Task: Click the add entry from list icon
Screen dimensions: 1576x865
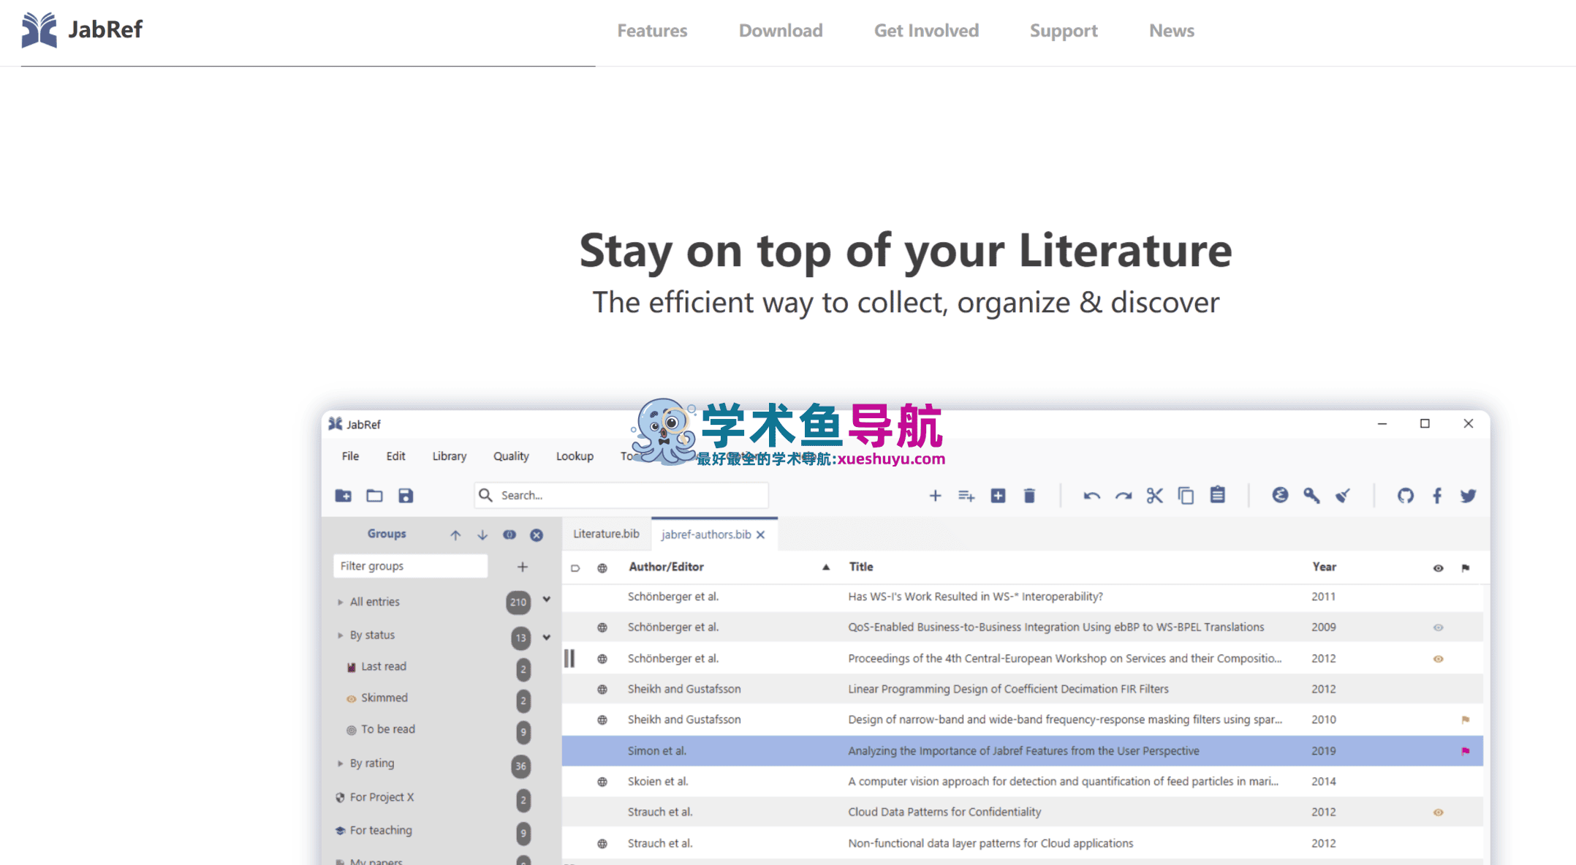Action: pyautogui.click(x=966, y=496)
